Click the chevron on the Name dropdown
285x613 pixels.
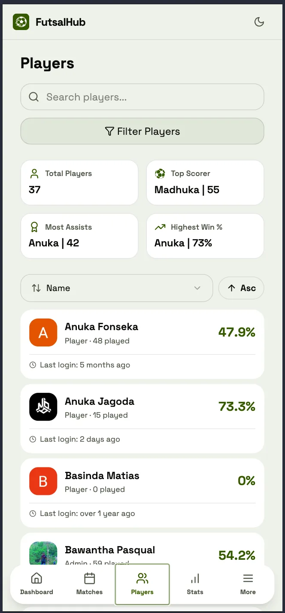[197, 288]
